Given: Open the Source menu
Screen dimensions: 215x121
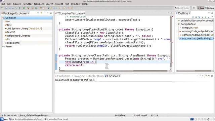Looking at the screenshot, I should (17, 4).
